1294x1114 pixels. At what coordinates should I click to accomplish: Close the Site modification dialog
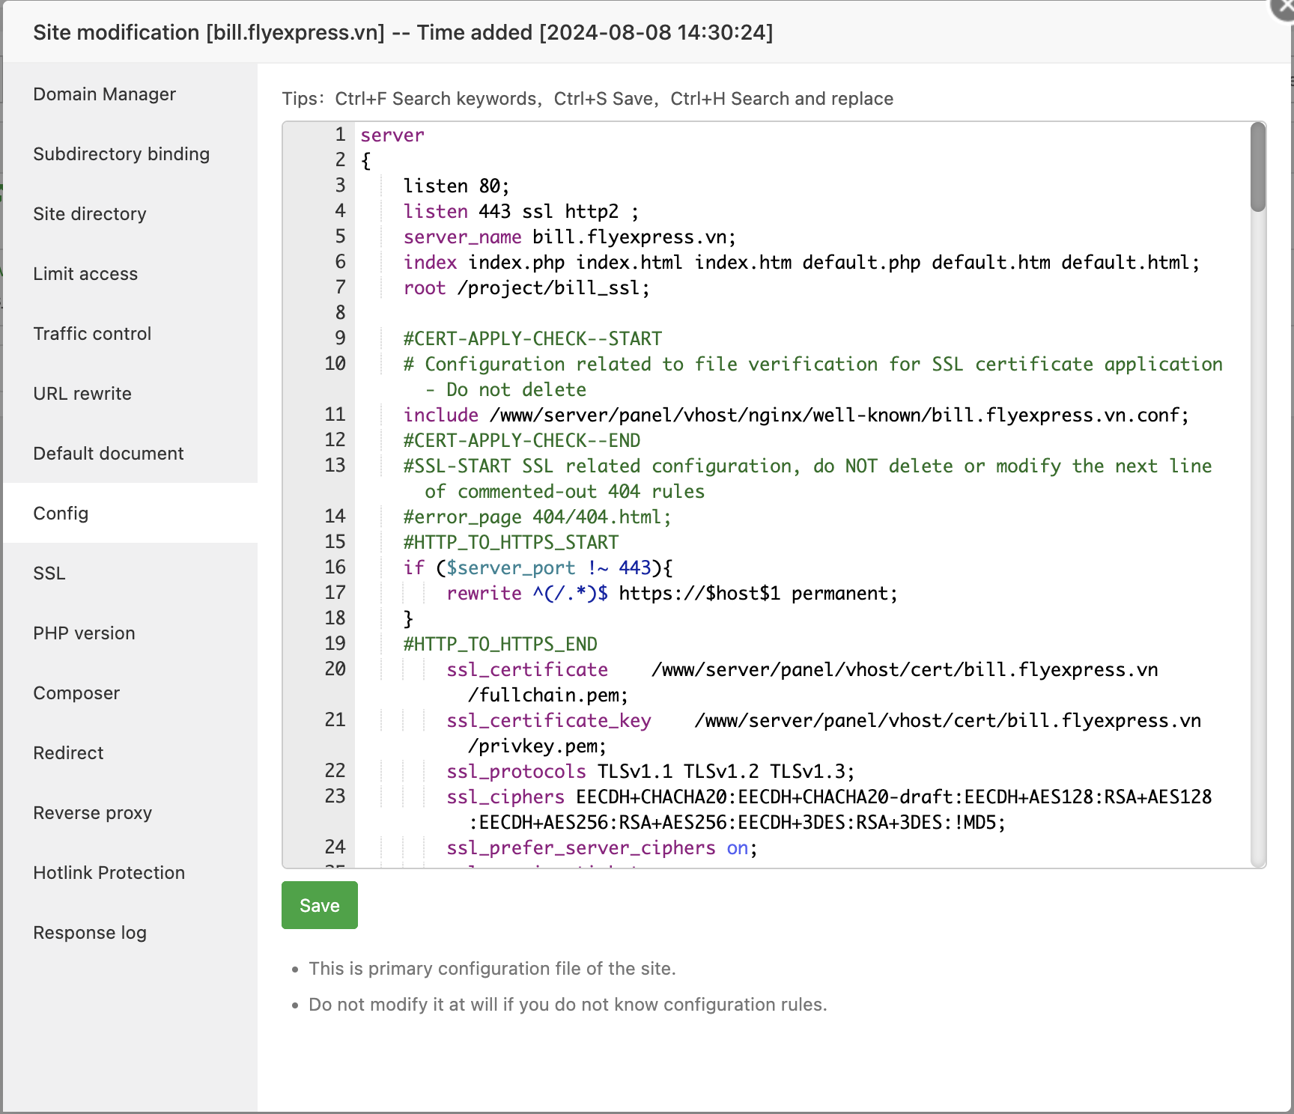pos(1284,7)
